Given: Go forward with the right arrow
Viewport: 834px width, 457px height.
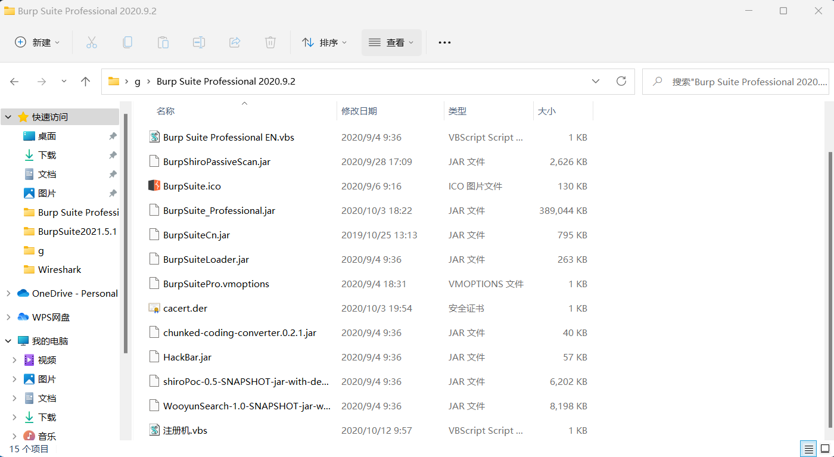Looking at the screenshot, I should (x=41, y=82).
